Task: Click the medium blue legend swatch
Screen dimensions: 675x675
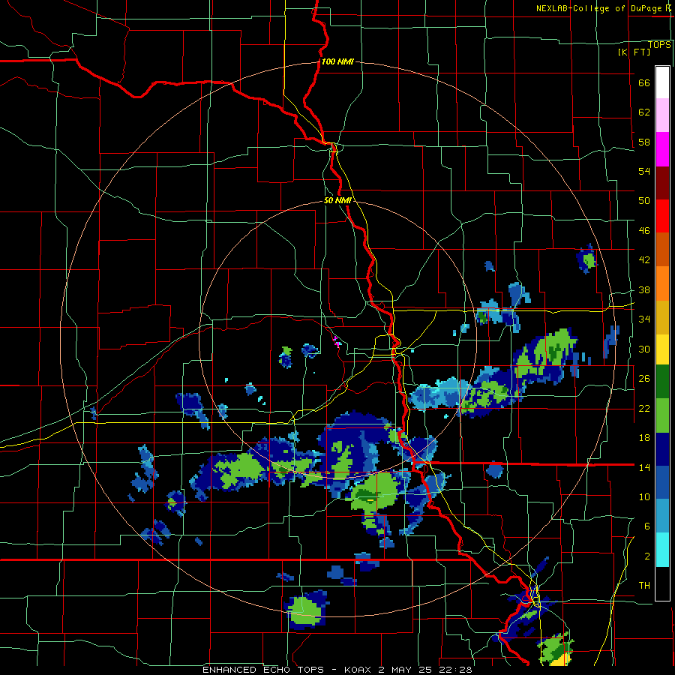Action: tap(662, 483)
